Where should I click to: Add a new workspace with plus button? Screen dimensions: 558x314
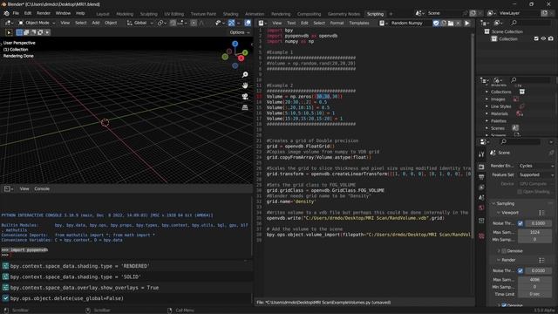[x=391, y=14]
